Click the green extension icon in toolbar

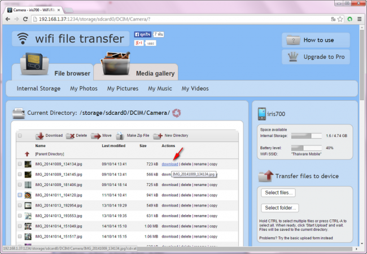pyautogui.click(x=350, y=19)
